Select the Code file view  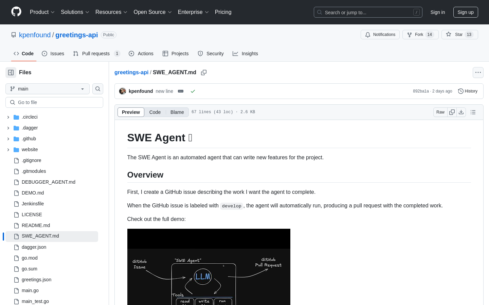(x=155, y=112)
